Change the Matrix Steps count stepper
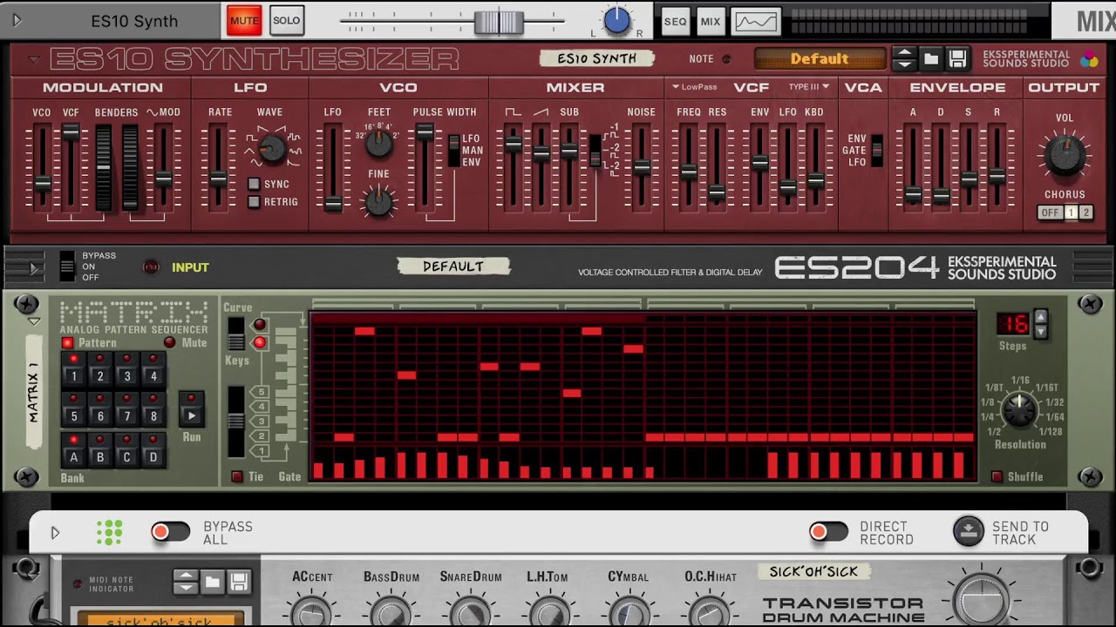 1039,324
